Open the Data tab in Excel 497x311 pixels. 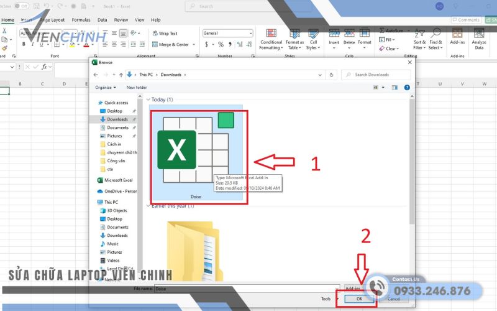pos(102,20)
